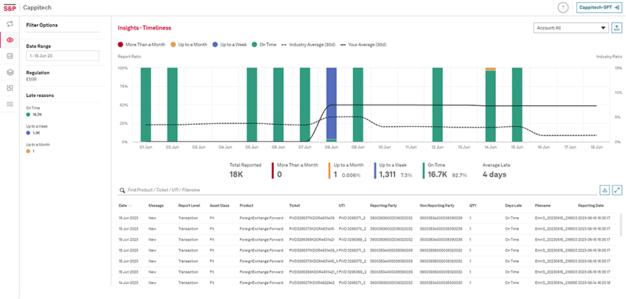Click the S&P logo
Screen dimensions: 626x299
[10, 7]
